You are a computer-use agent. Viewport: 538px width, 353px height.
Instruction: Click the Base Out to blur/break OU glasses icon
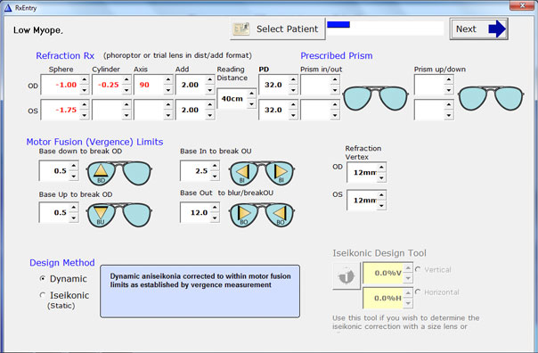pyautogui.click(x=262, y=215)
